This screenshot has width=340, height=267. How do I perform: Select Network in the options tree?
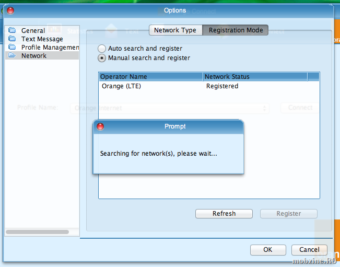click(34, 56)
